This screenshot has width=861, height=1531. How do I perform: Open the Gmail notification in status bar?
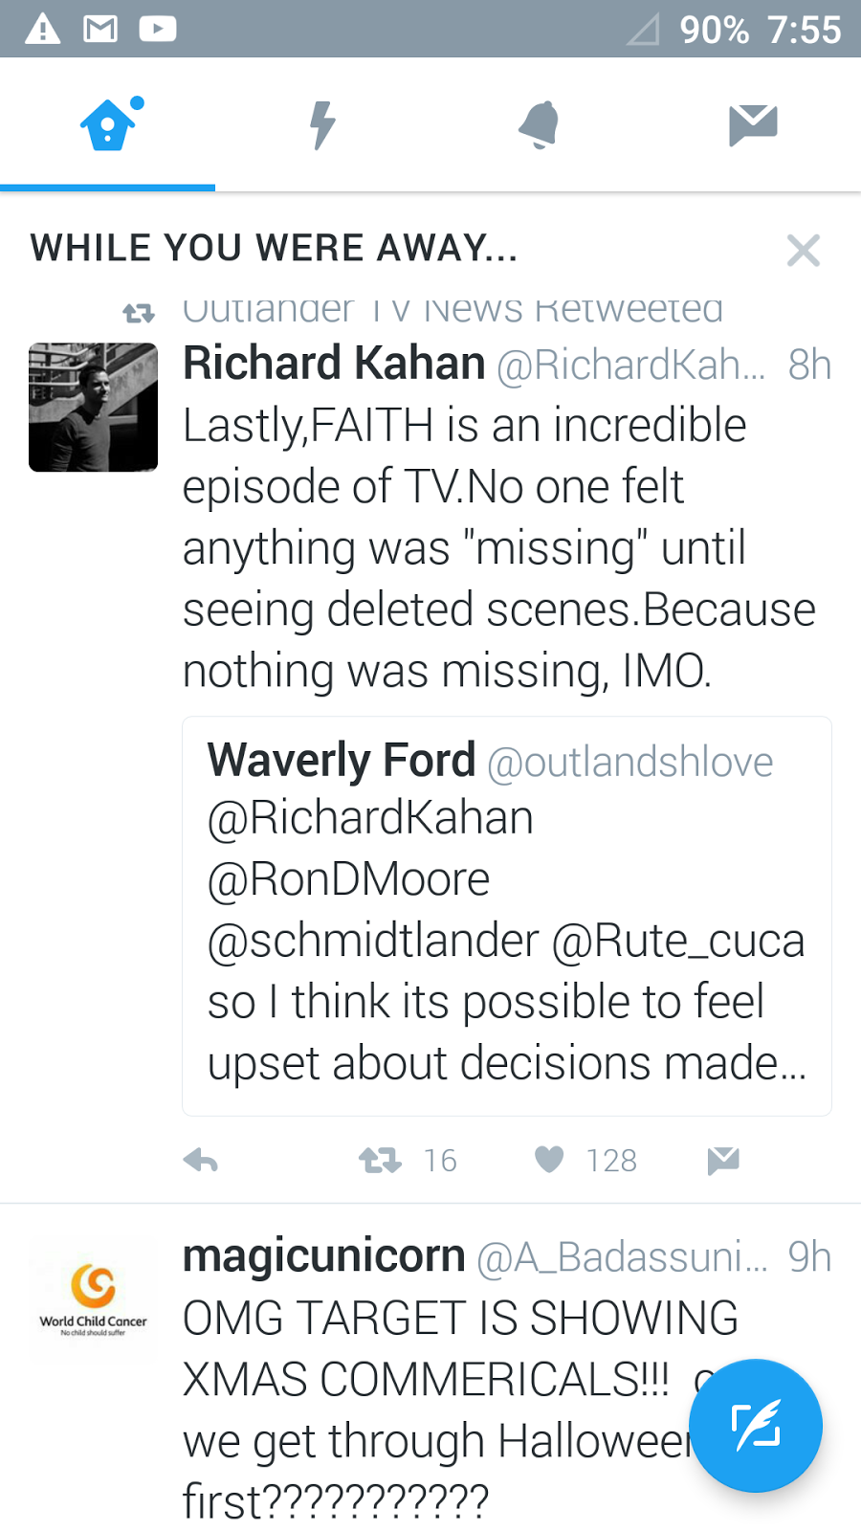[100, 29]
